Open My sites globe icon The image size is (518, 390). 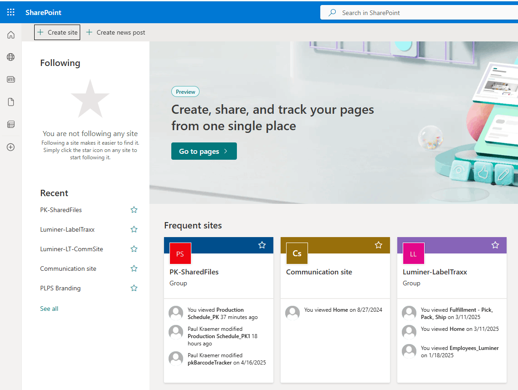point(11,57)
